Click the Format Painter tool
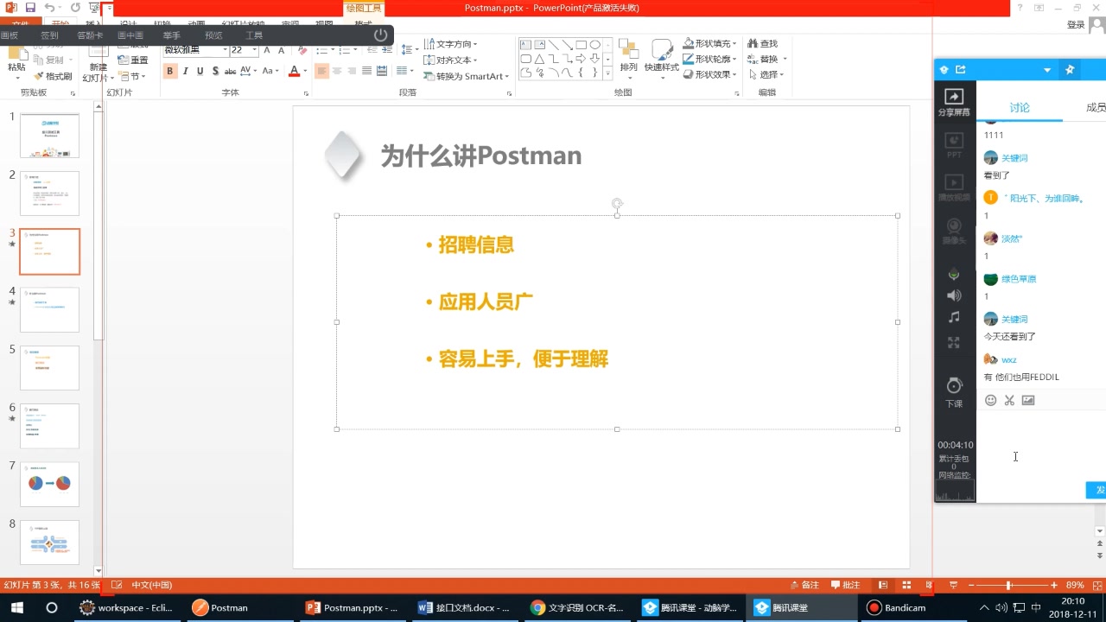The width and height of the screenshot is (1106, 622). (52, 76)
